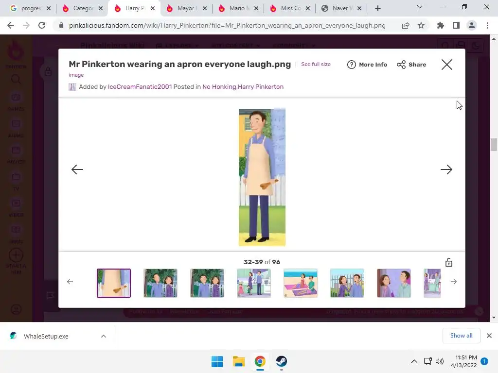Go to the next image arrow

446,170
